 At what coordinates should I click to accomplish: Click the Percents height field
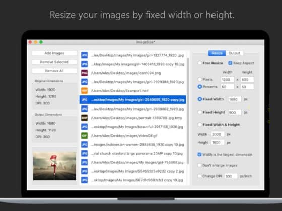point(247,87)
